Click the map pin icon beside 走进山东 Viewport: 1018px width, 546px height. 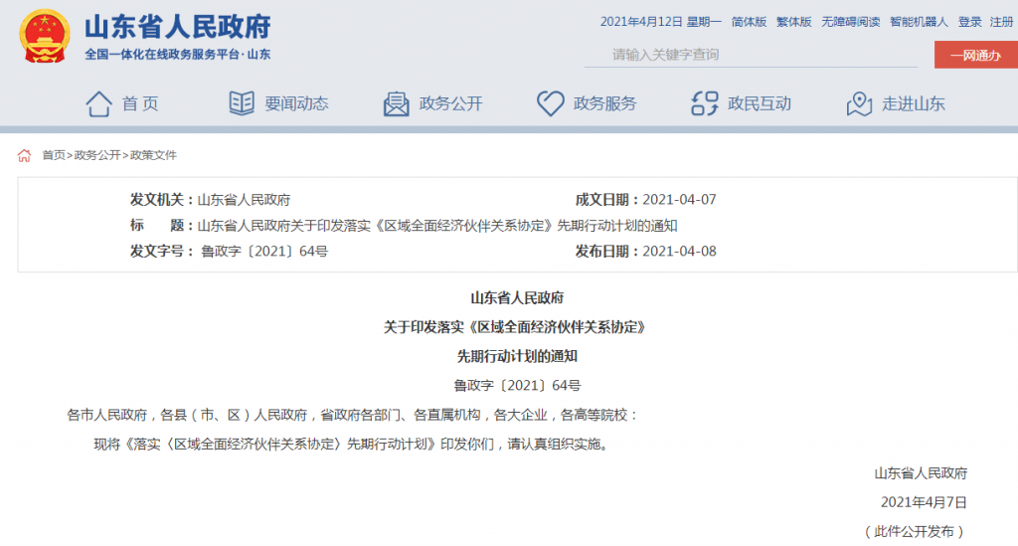[x=859, y=103]
